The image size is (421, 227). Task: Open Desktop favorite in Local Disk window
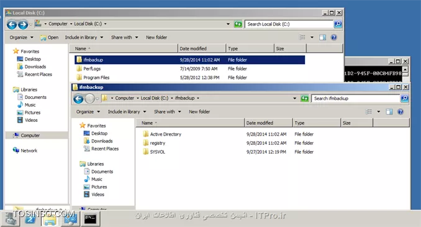(x=29, y=59)
